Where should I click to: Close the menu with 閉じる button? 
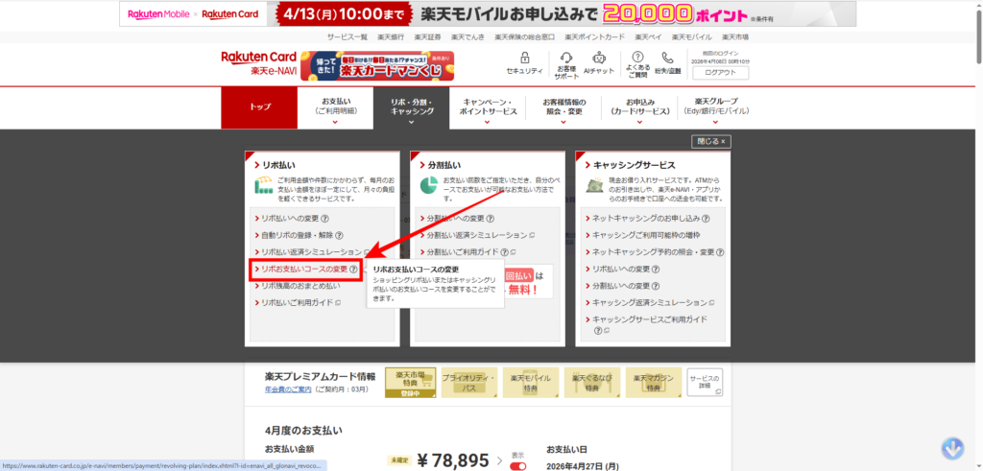[x=710, y=141]
